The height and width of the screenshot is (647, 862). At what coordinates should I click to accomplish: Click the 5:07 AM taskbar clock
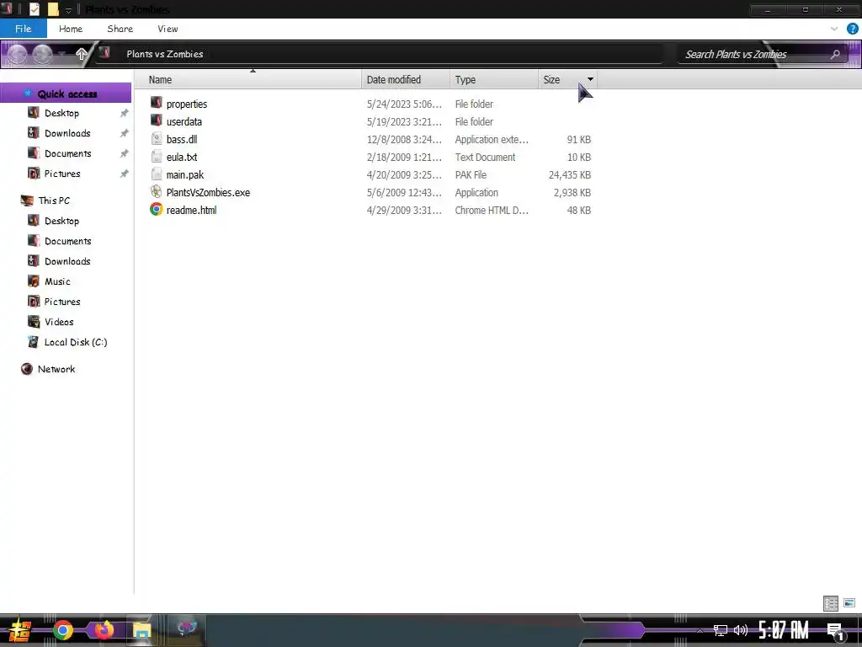coord(784,630)
